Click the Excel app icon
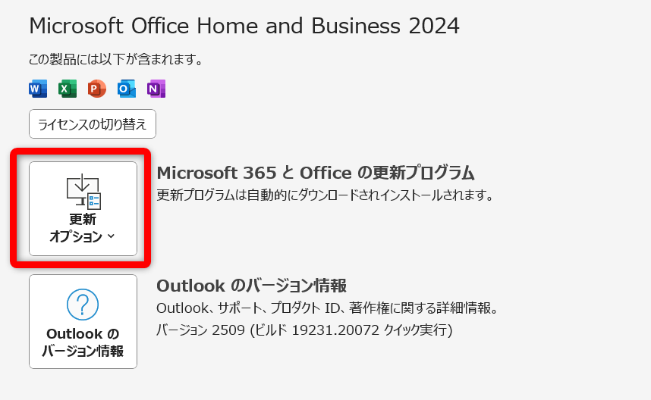The width and height of the screenshot is (651, 400). [68, 89]
